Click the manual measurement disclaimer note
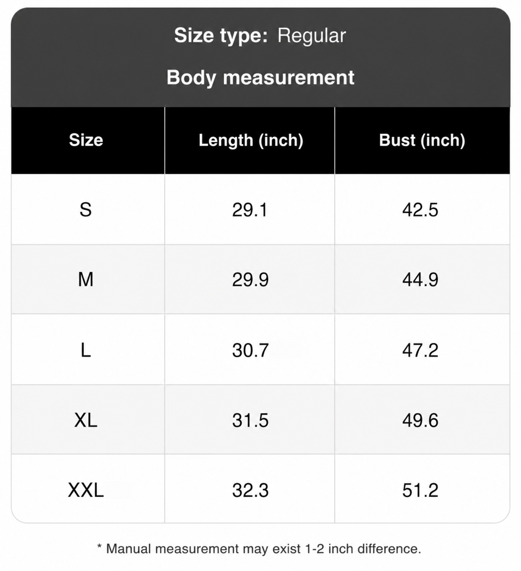Screen dimensions: 521x571 click(259, 548)
